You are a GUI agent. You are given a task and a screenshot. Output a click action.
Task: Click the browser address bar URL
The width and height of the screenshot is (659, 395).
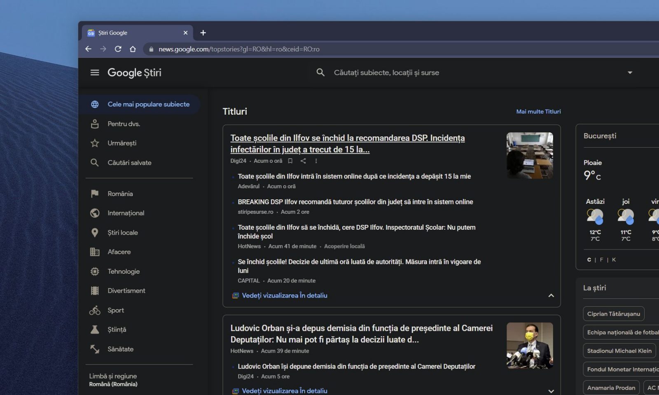point(239,49)
